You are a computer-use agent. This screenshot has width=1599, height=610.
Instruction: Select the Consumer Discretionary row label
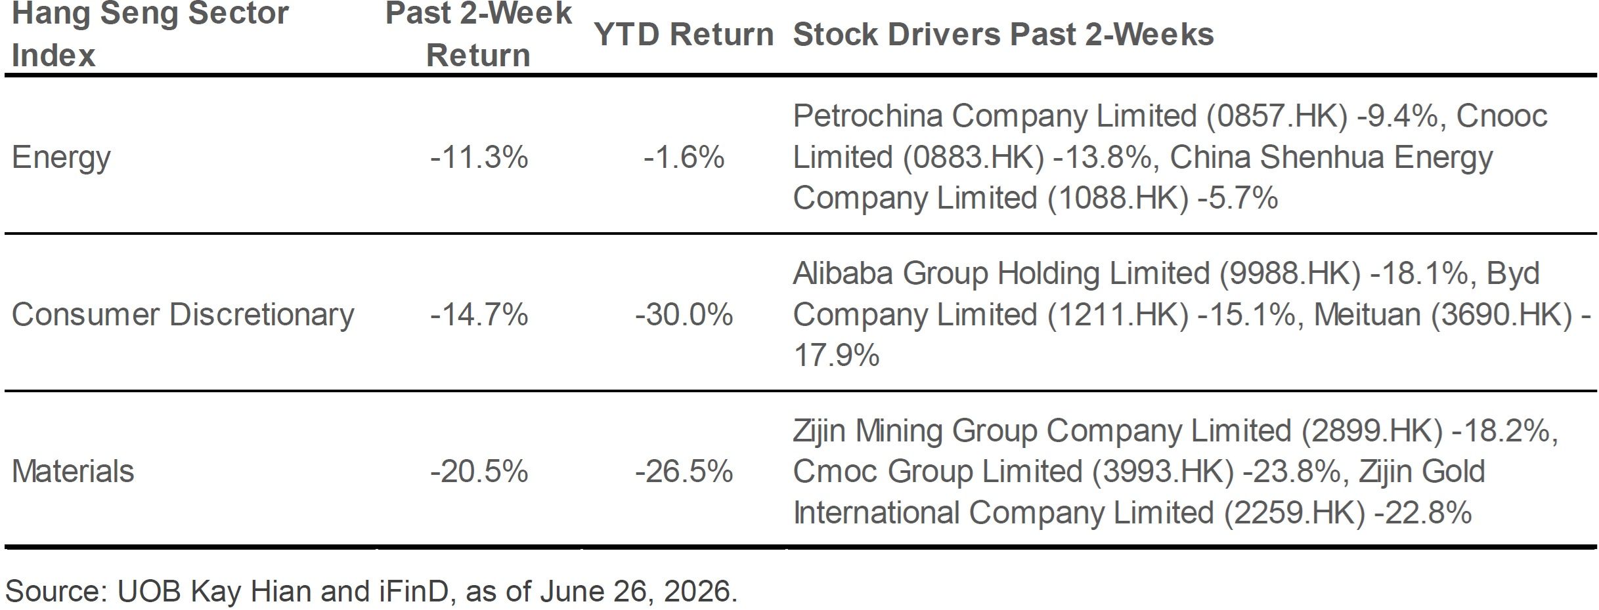tap(183, 314)
